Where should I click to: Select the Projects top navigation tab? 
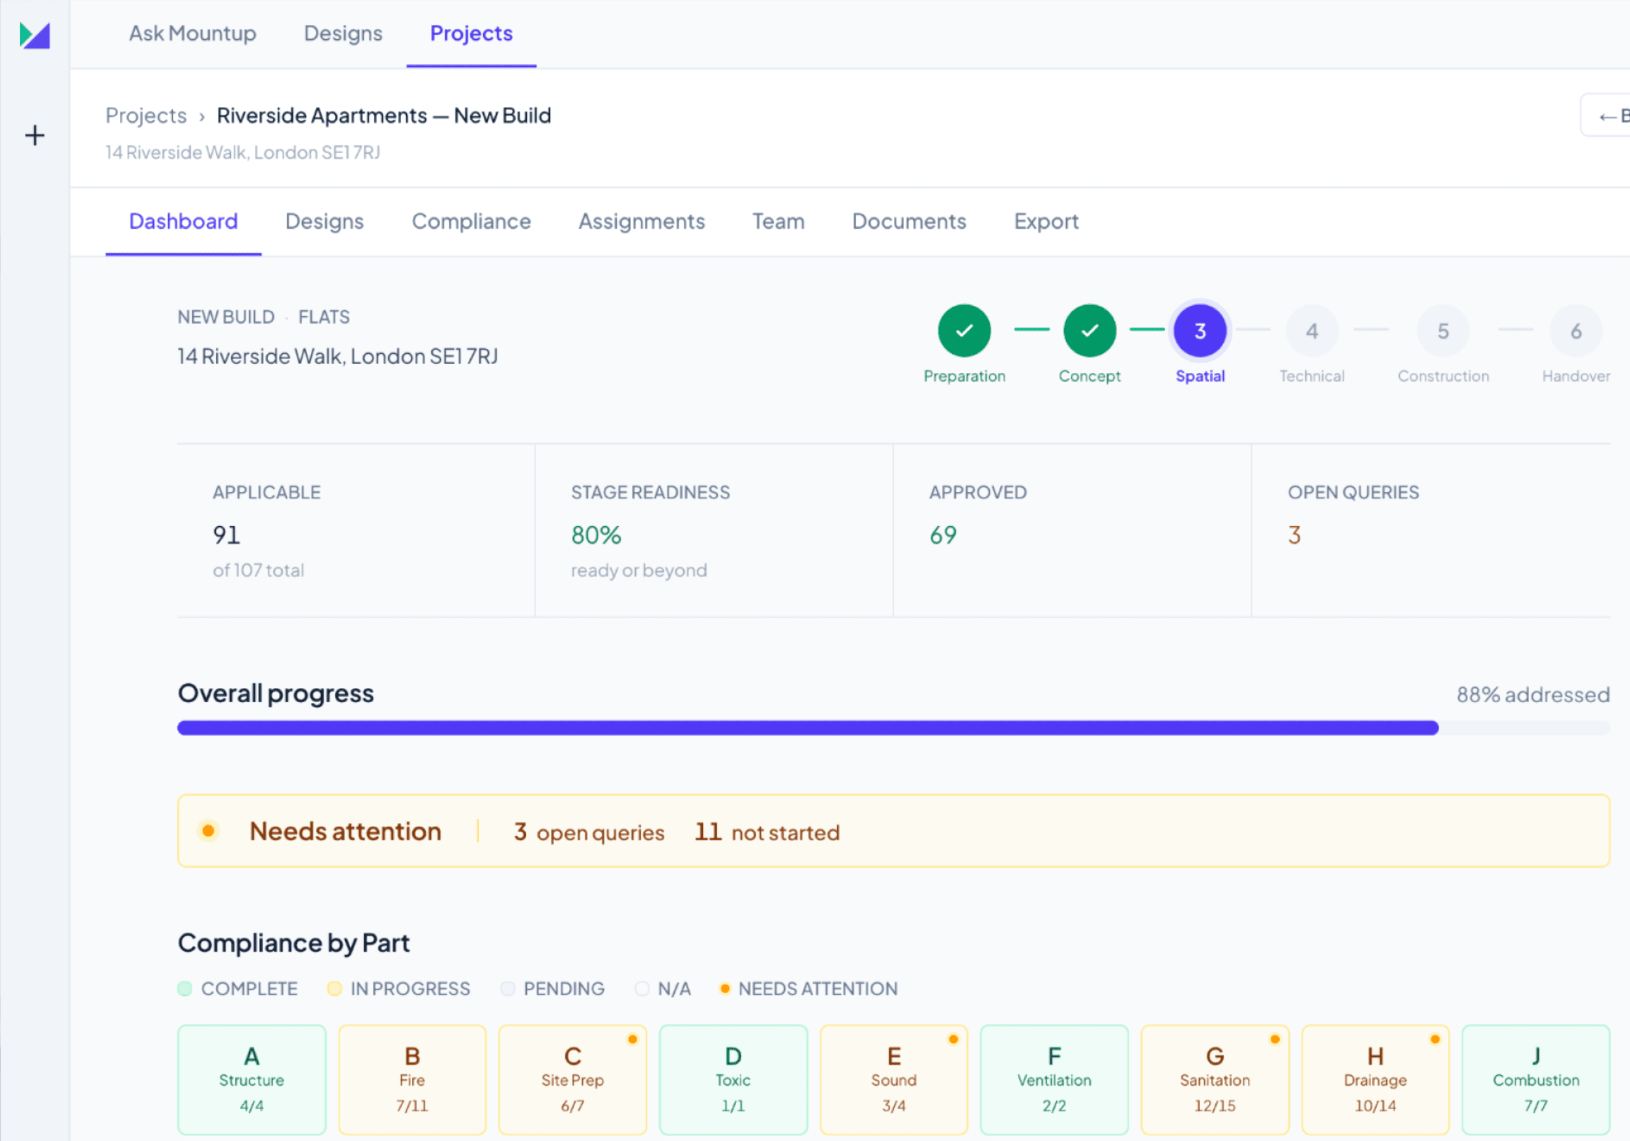pyautogui.click(x=471, y=33)
